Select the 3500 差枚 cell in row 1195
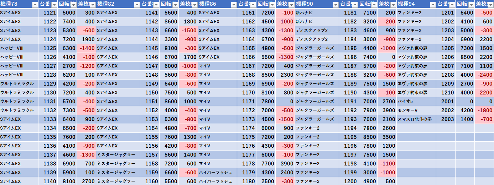Viewport: 494px width, 185px height. (387, 137)
